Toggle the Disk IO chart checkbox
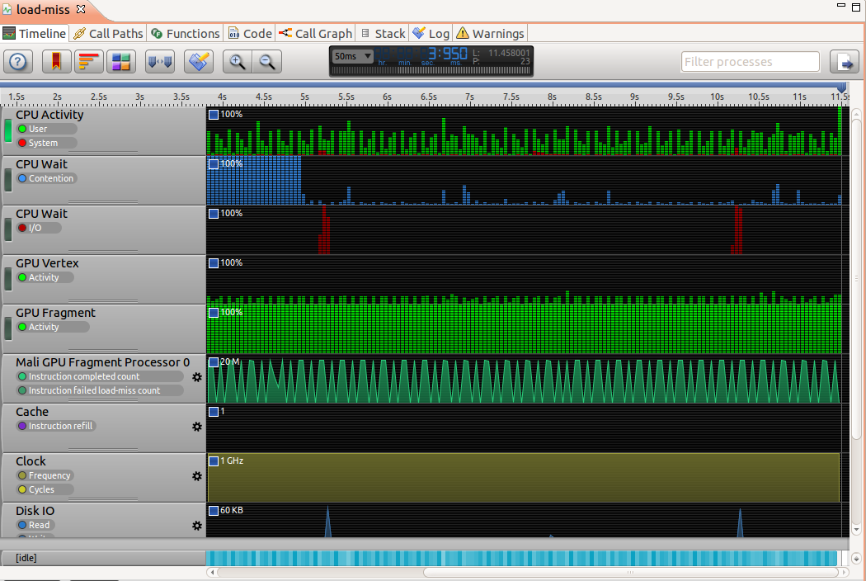This screenshot has width=866, height=581. [214, 511]
